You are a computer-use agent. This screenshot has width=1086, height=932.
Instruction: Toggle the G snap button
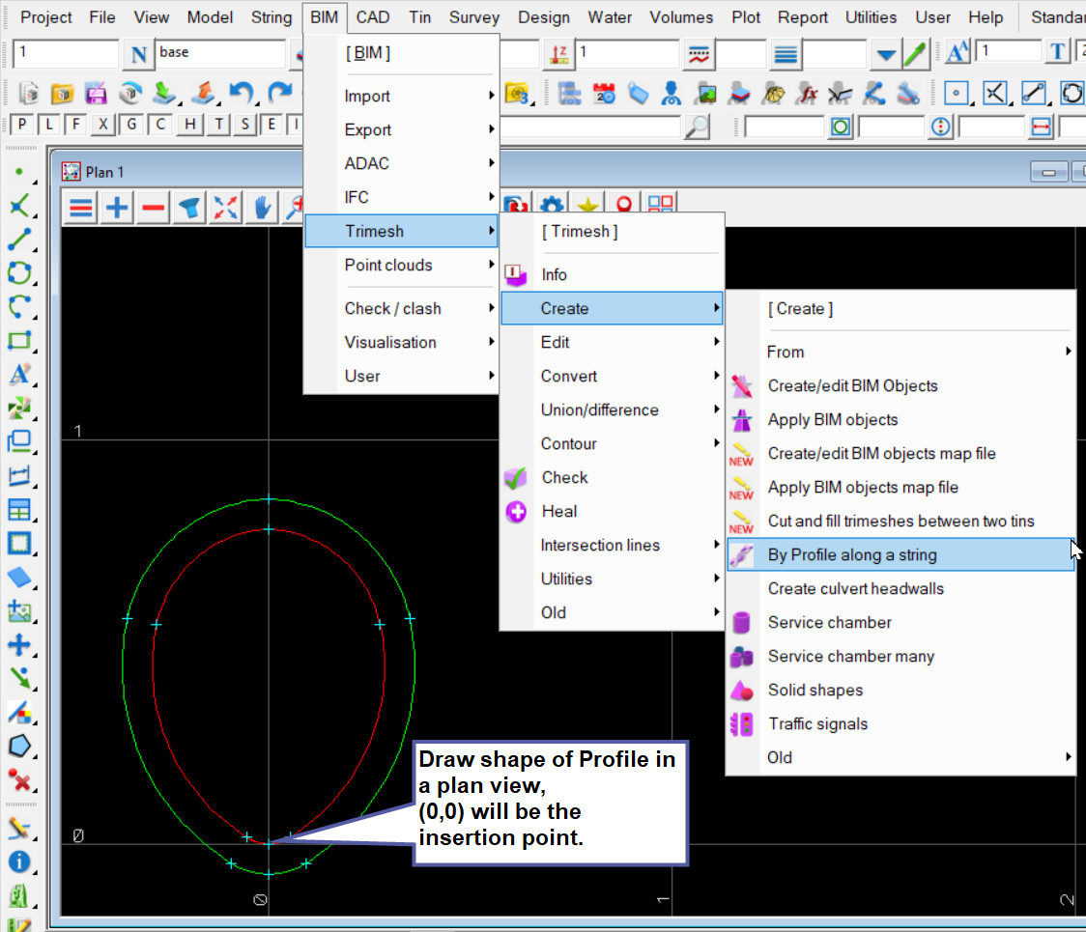132,125
